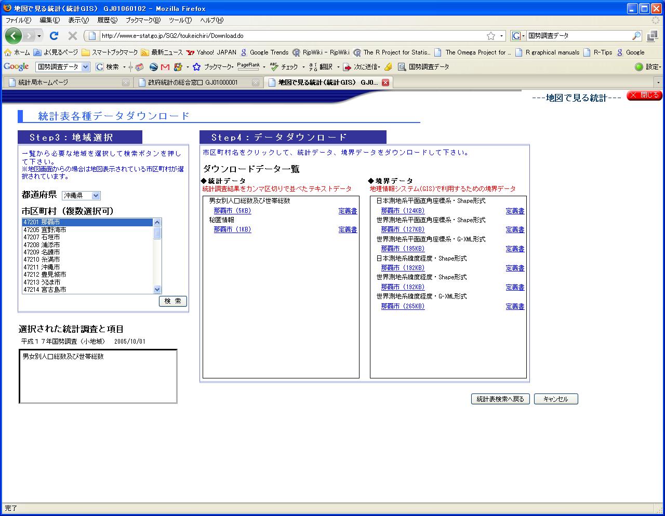The image size is (665, 516).
Task: Open the ブックマーク(B) menu
Action: [143, 20]
